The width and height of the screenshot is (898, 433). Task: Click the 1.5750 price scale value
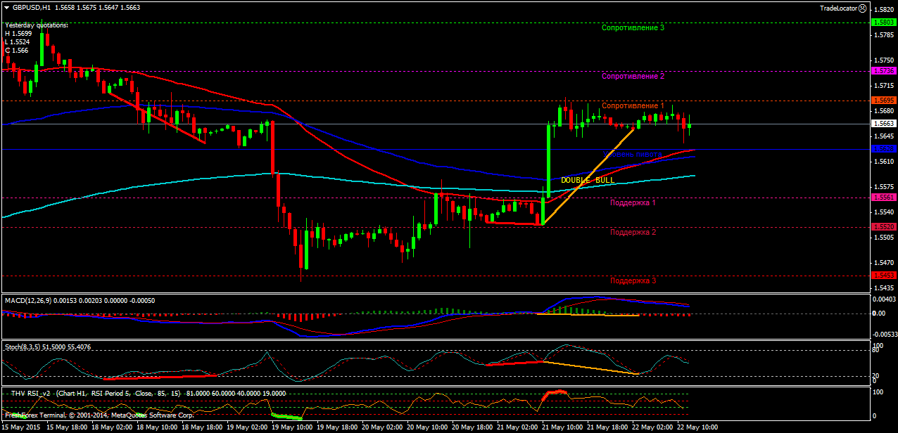(x=883, y=60)
